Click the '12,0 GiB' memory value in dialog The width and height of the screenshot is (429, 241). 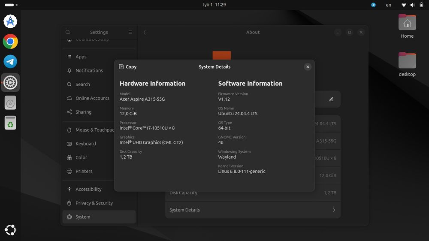pos(128,114)
